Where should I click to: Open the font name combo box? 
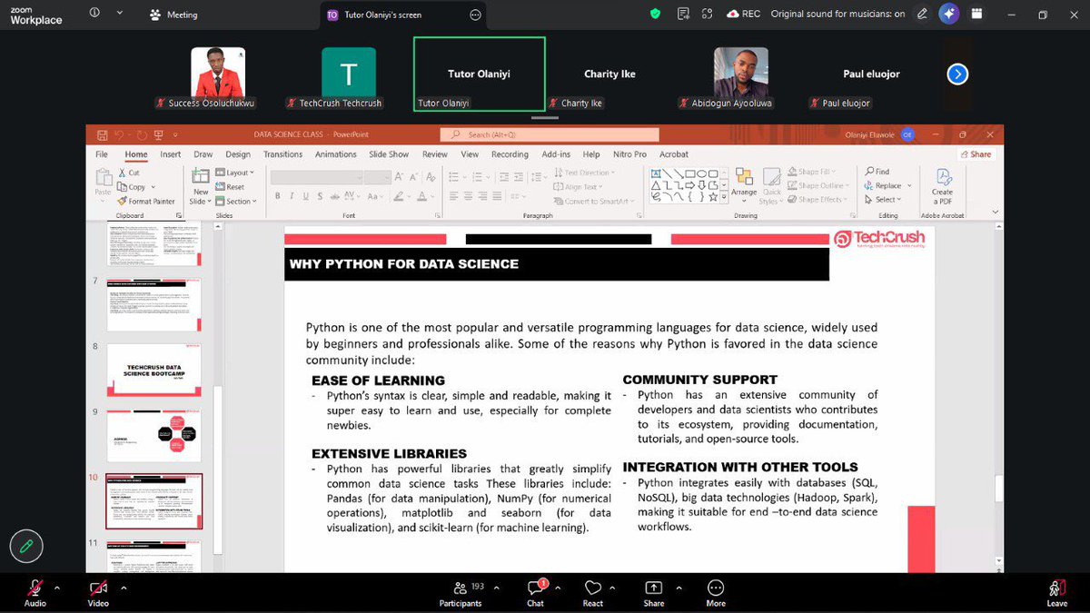317,176
